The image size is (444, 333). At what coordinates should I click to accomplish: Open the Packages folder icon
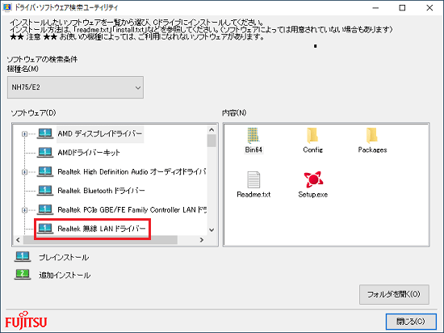tap(372, 136)
